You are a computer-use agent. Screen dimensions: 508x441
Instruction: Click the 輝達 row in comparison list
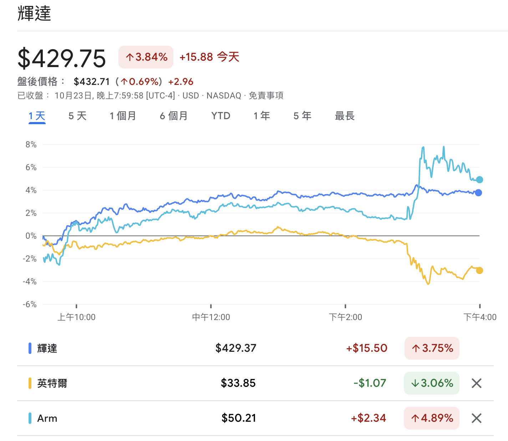(47, 348)
